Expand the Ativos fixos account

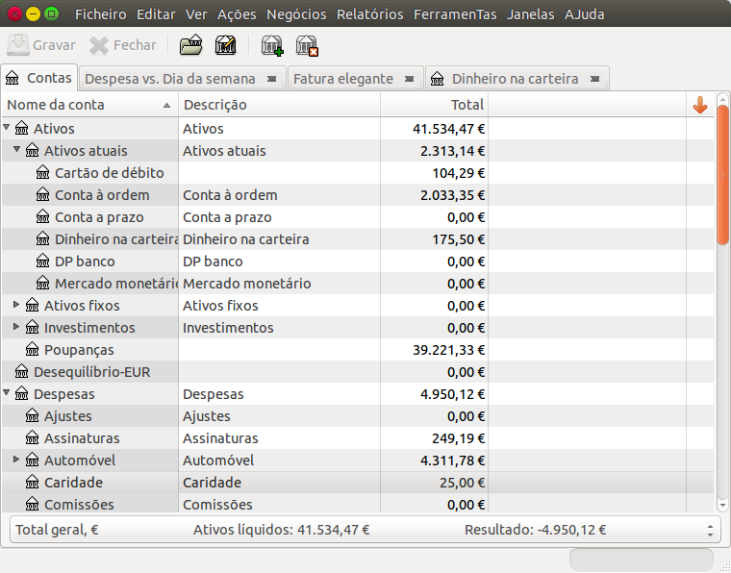click(x=17, y=306)
